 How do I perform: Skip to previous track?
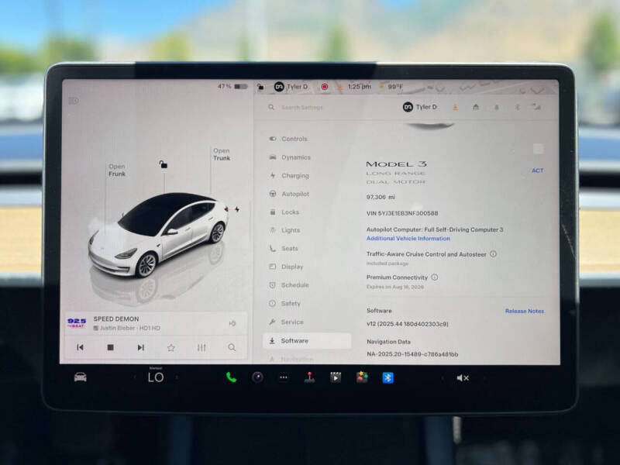tap(80, 347)
